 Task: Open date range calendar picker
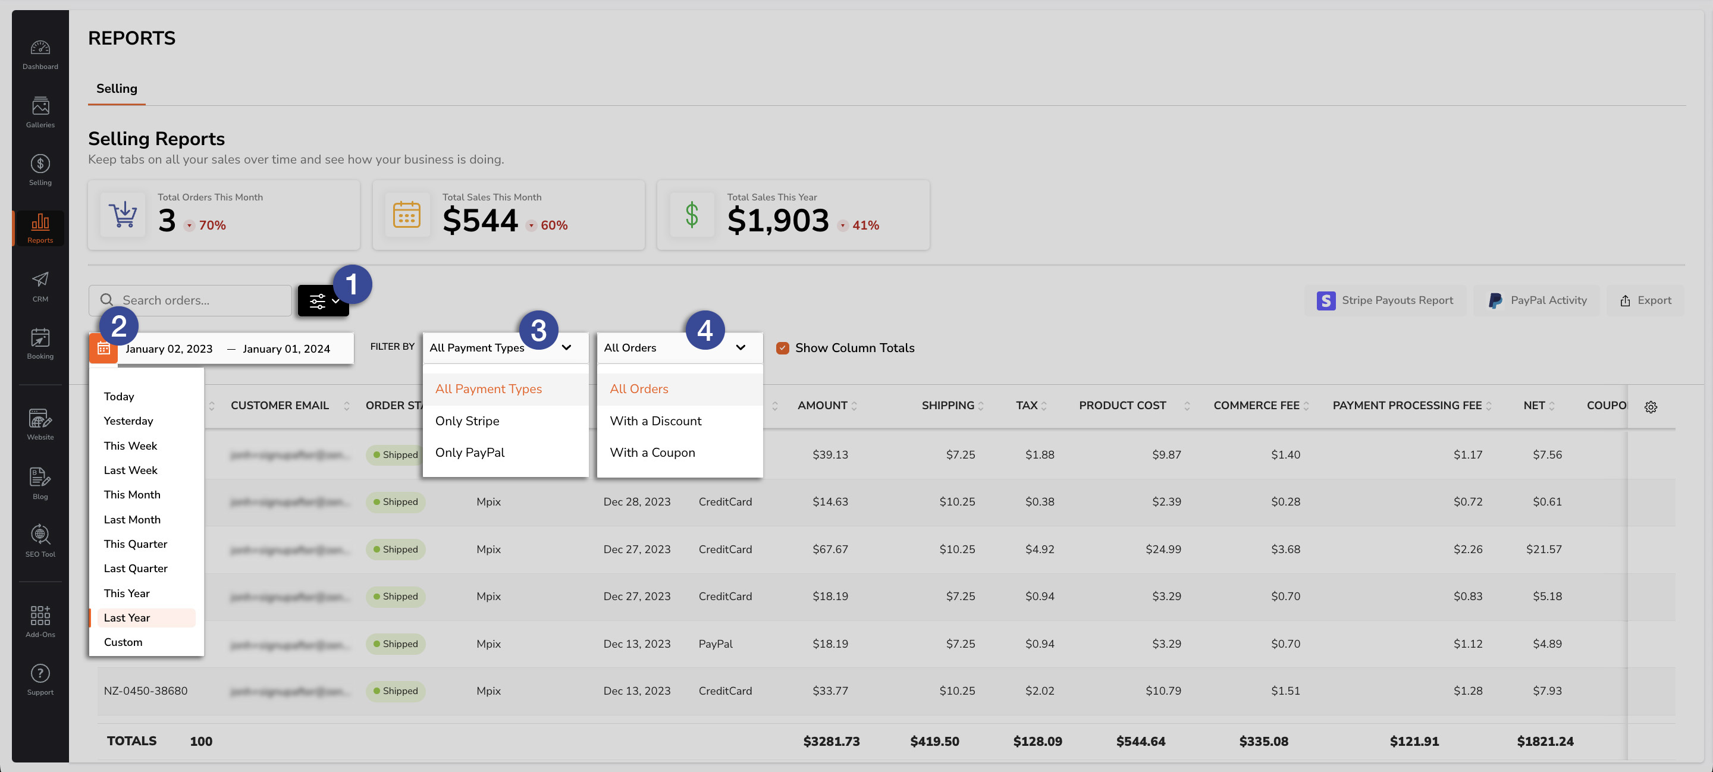tap(103, 347)
